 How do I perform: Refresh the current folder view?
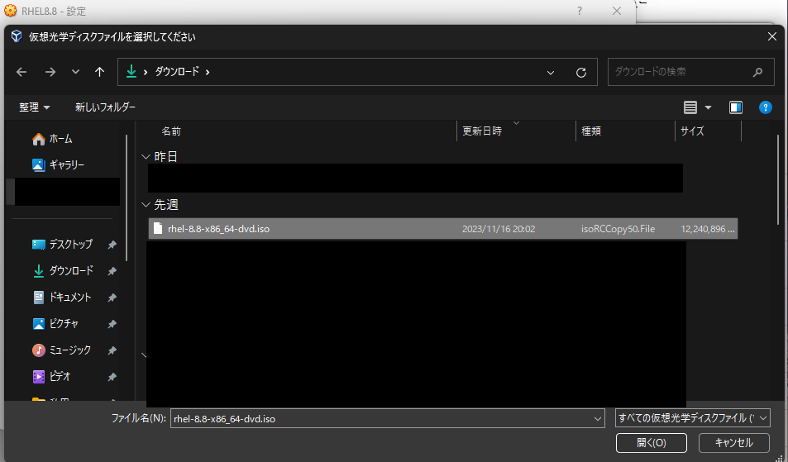(x=581, y=72)
